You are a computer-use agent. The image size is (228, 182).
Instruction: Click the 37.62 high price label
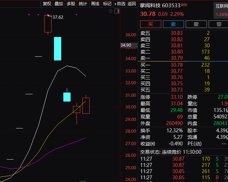pyautogui.click(x=58, y=17)
